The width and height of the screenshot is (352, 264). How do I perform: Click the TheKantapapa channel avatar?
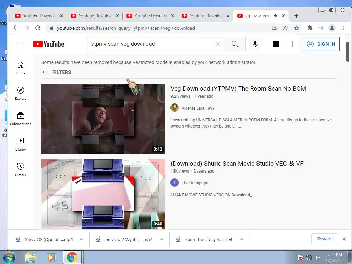[174, 183]
